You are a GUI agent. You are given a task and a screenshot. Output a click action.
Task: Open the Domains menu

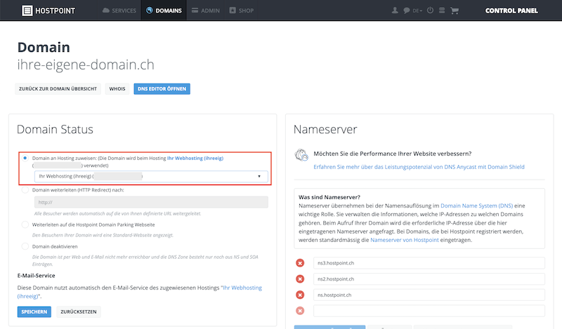click(x=164, y=11)
